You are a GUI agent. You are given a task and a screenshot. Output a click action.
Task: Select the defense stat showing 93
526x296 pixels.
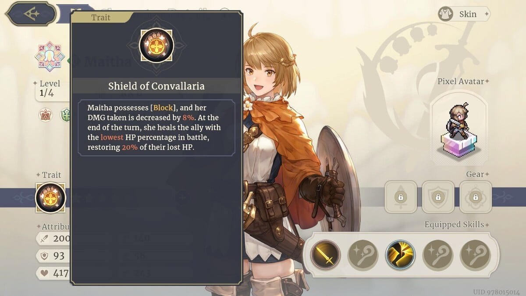(53, 256)
